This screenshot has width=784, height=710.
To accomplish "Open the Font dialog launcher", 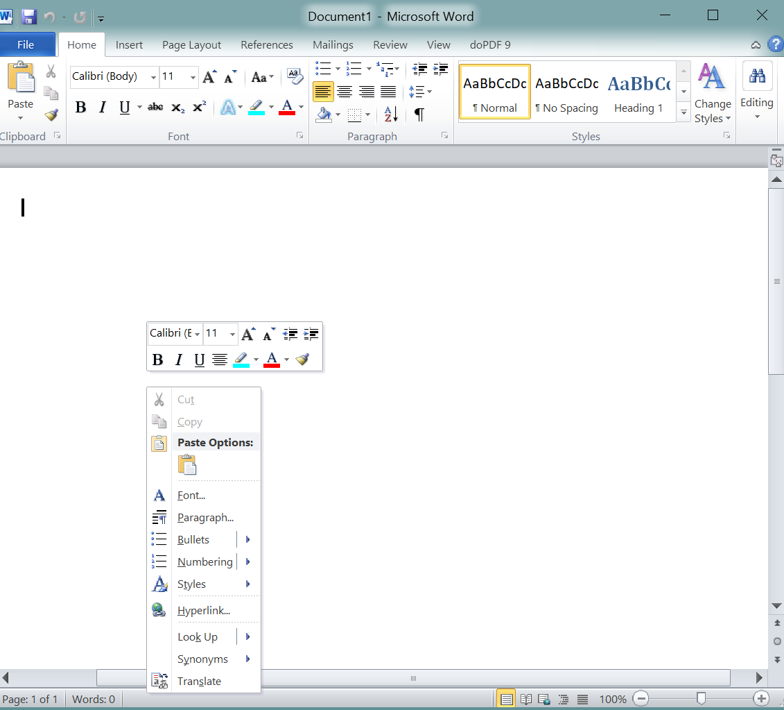I will point(299,135).
